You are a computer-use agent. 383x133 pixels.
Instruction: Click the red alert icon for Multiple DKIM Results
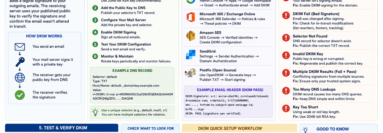pyautogui.click(x=286, y=73)
